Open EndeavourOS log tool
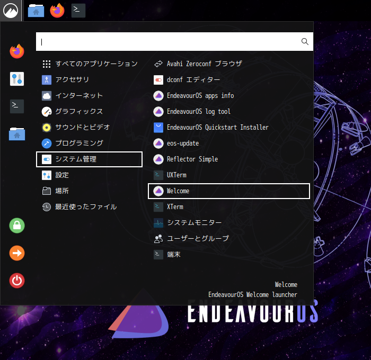The height and width of the screenshot is (360, 371). click(x=229, y=112)
